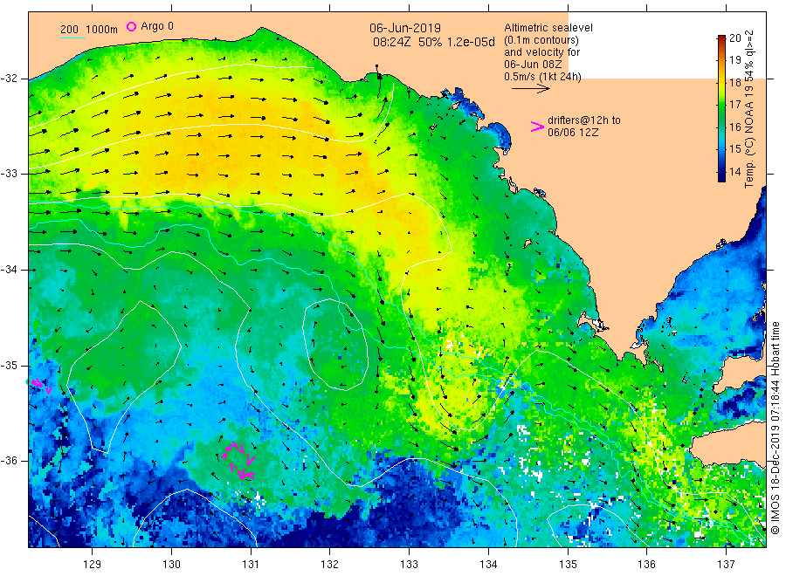The width and height of the screenshot is (786, 576).
Task: Click the 'Altimetric sealevel' label
Action: point(548,28)
